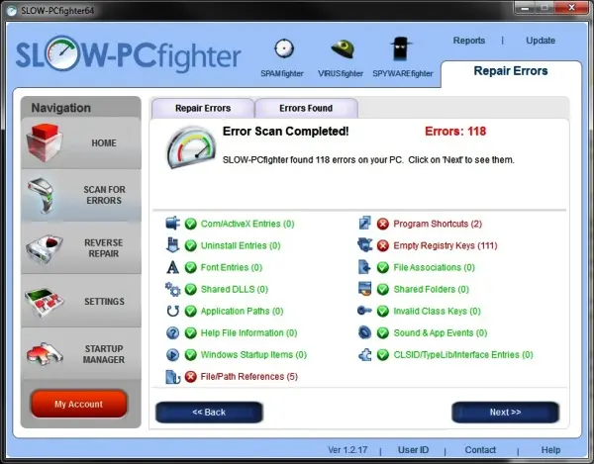
Task: Open the Startup Manager
Action: pyautogui.click(x=80, y=353)
